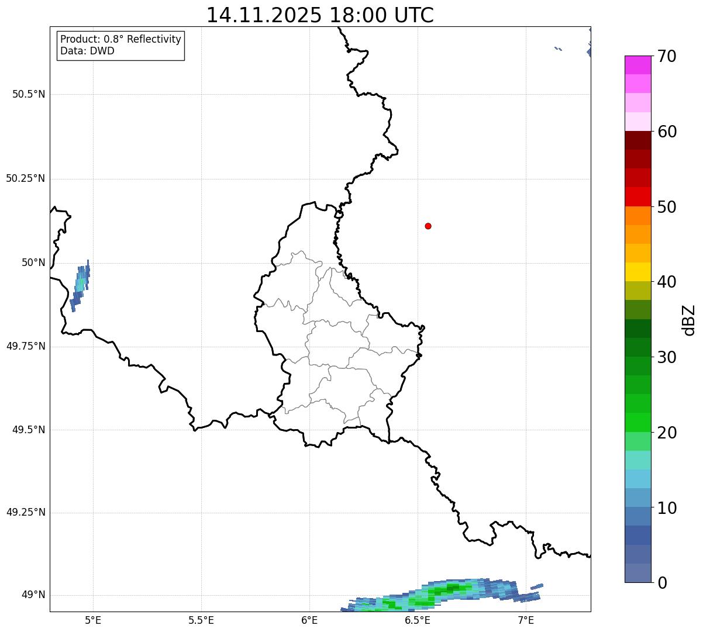Click the magenta top colorbar swatch
Image resolution: width=703 pixels, height=632 pixels.
pos(637,65)
